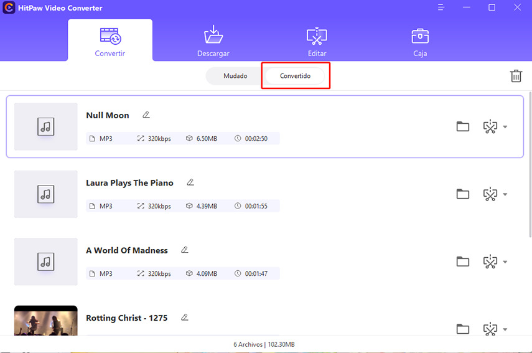Expand edit dropdown for A World Of Madness
The width and height of the screenshot is (532, 353).
(x=505, y=262)
